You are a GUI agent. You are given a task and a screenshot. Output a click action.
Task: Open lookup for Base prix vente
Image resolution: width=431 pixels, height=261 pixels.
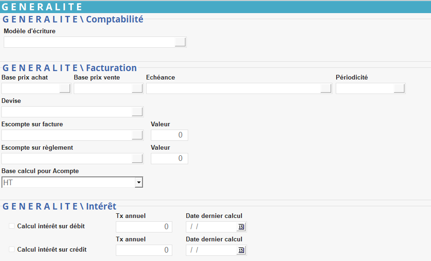pos(137,88)
